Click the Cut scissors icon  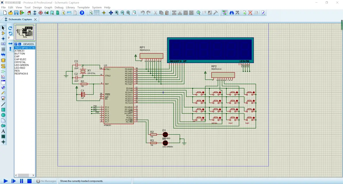coord(156,13)
